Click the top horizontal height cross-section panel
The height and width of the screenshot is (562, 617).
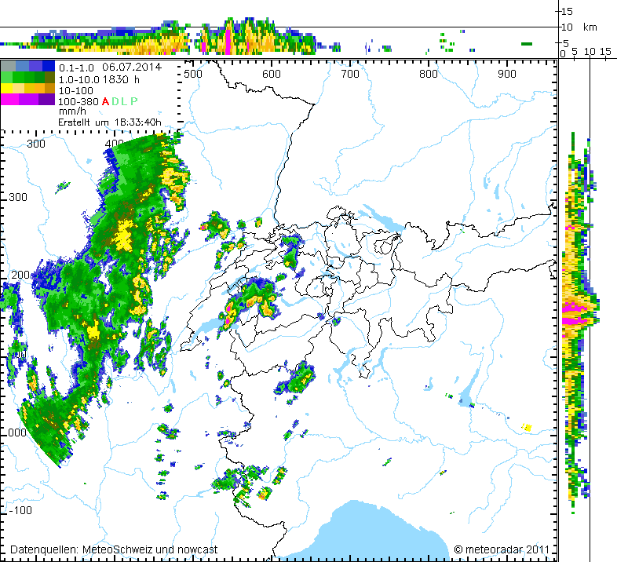[x=279, y=30]
